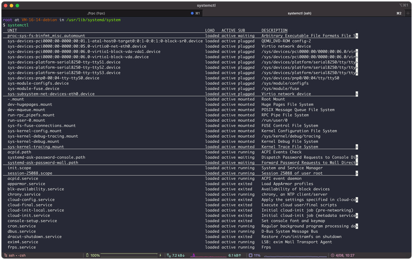Screen dimensions: 413x260
Task: Click the 'D-Bus System Message Bus' description
Action: point(290,231)
